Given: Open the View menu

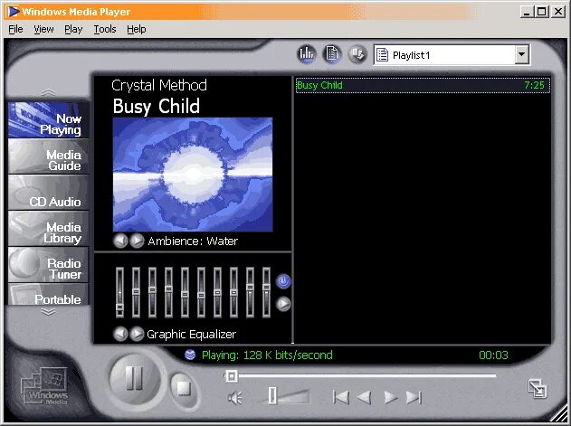Looking at the screenshot, I should coord(43,29).
